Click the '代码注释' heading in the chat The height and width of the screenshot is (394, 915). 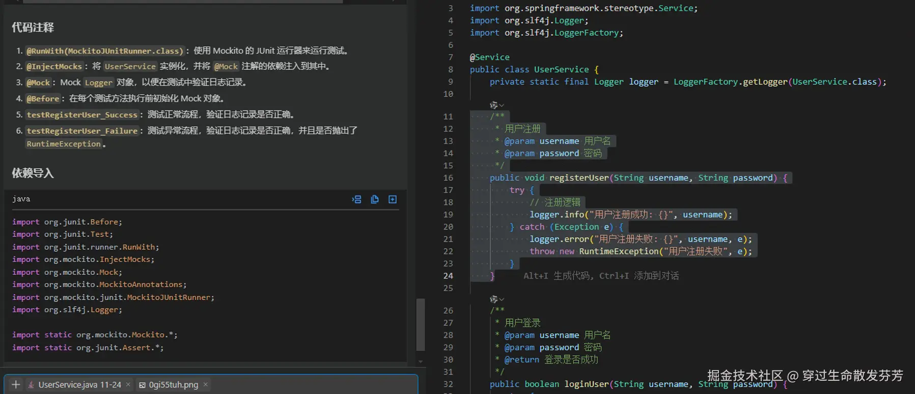click(x=33, y=27)
